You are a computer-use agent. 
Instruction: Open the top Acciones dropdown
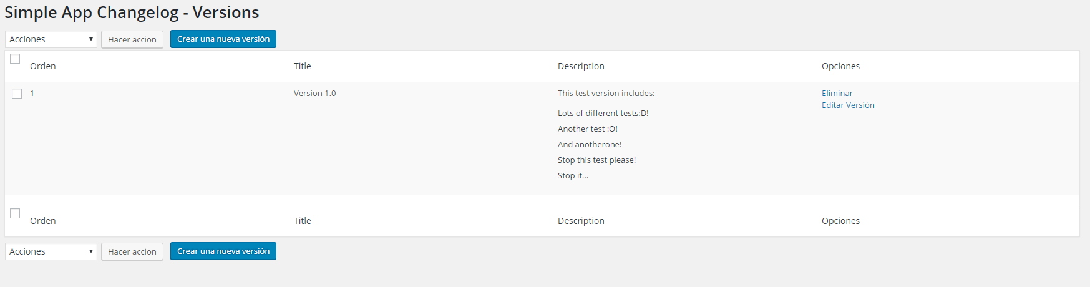[x=51, y=39]
